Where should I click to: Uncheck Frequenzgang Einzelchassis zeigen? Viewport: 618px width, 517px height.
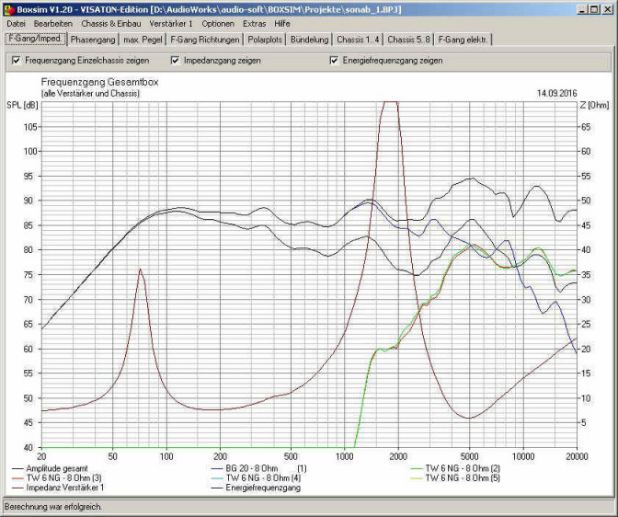coord(17,61)
